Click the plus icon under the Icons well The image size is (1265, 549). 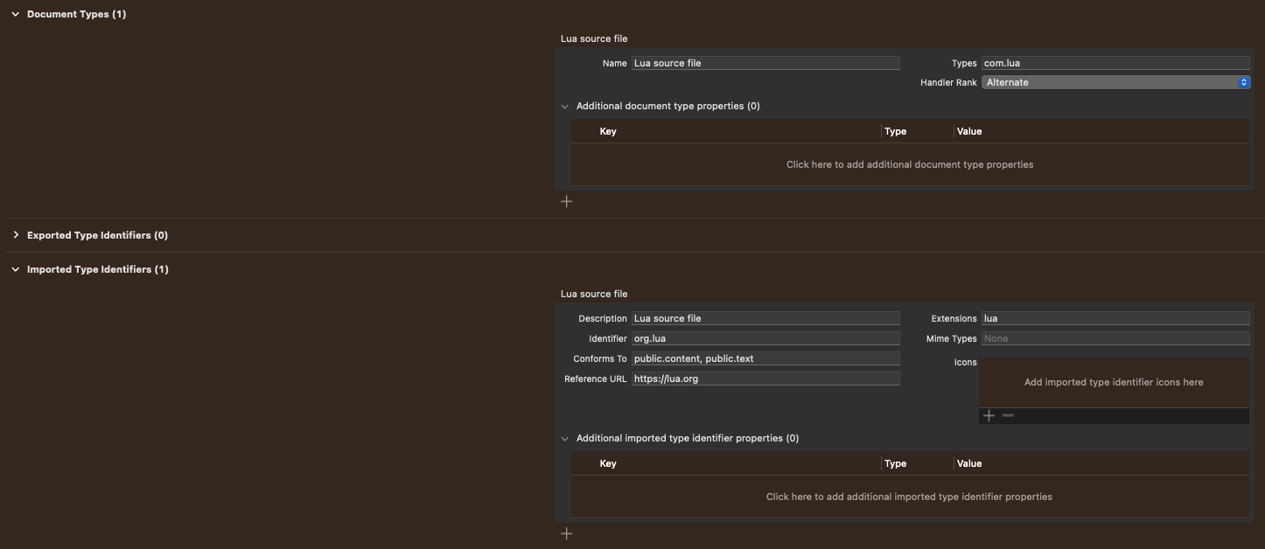pyautogui.click(x=989, y=415)
